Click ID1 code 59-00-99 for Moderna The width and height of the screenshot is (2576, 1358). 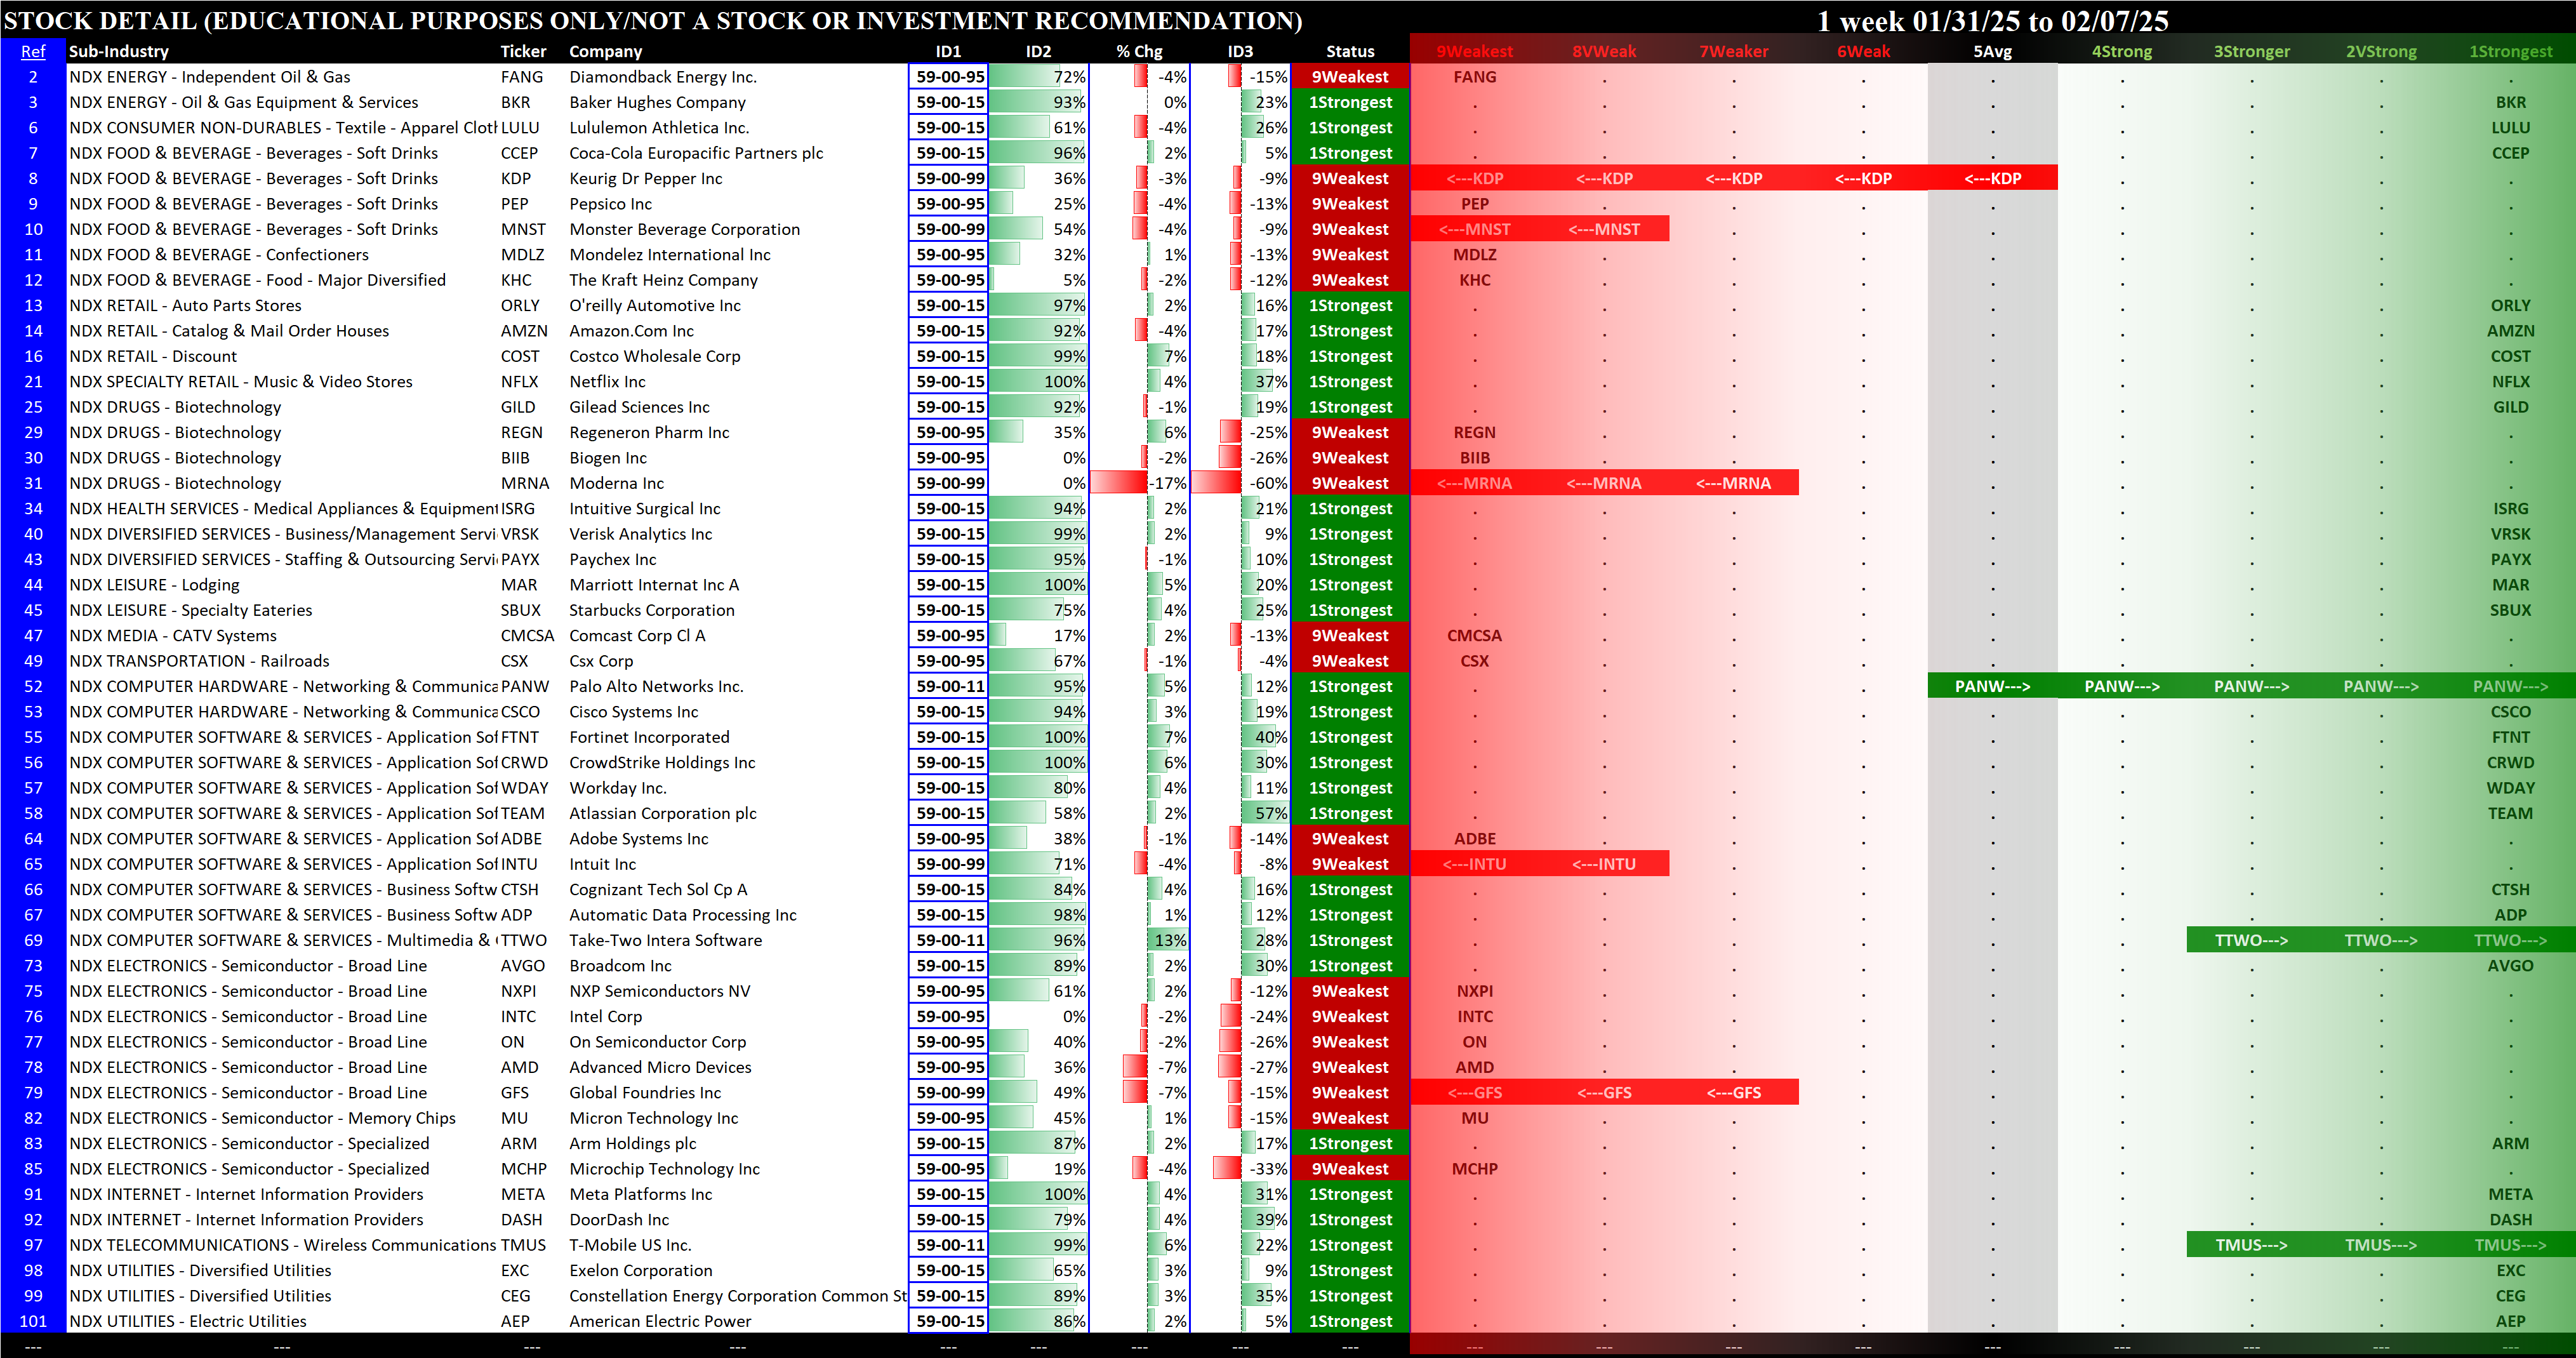[x=949, y=483]
